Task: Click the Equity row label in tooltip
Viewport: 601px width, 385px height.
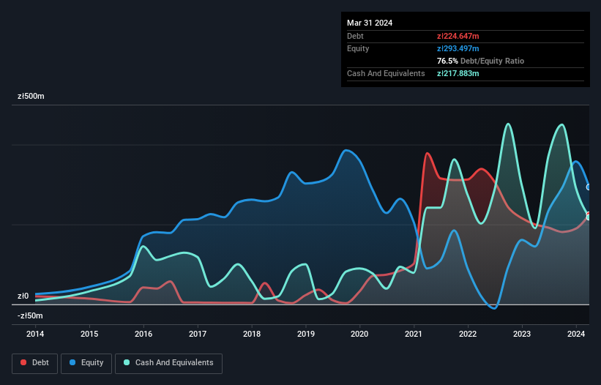Action: click(x=358, y=48)
